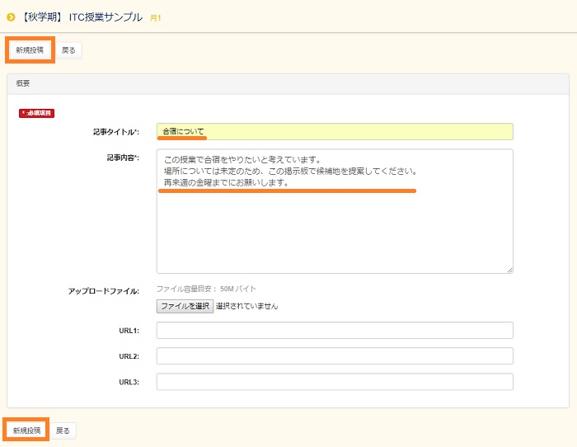
Task: Click into the URL1 field
Action: point(334,331)
